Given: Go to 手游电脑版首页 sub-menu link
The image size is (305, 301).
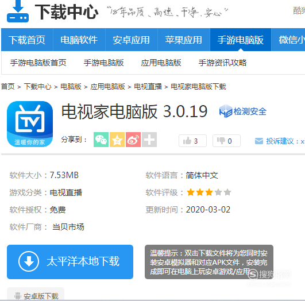Looking at the screenshot, I should tap(38, 63).
